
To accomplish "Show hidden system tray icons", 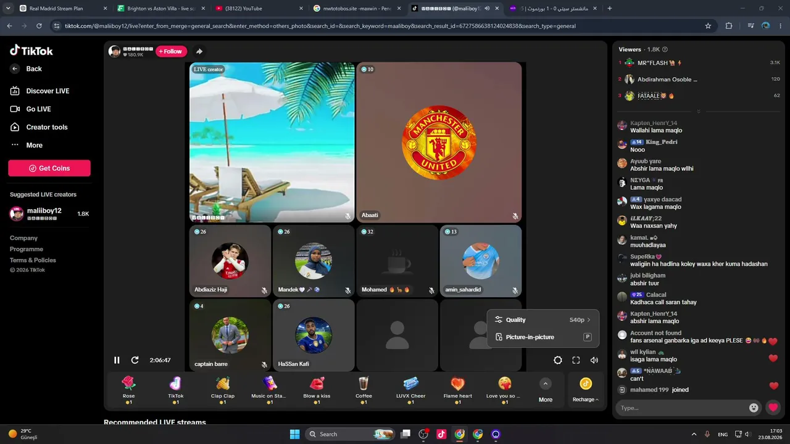I will [x=694, y=434].
